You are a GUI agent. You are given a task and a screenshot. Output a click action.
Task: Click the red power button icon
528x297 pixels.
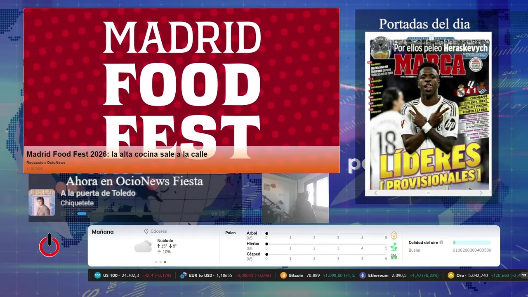[x=49, y=246]
